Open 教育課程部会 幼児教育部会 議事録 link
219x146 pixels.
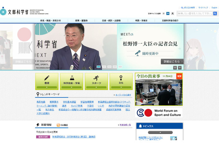[x=74, y=137]
